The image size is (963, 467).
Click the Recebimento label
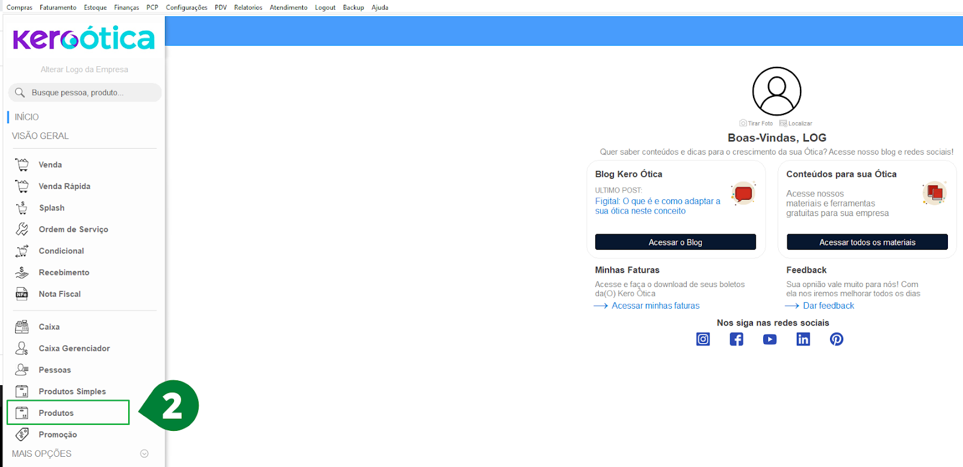(x=64, y=272)
